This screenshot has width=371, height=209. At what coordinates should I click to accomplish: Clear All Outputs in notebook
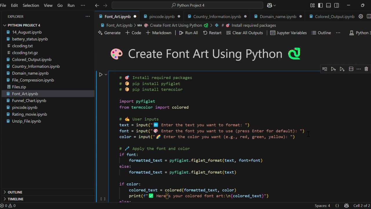(245, 33)
